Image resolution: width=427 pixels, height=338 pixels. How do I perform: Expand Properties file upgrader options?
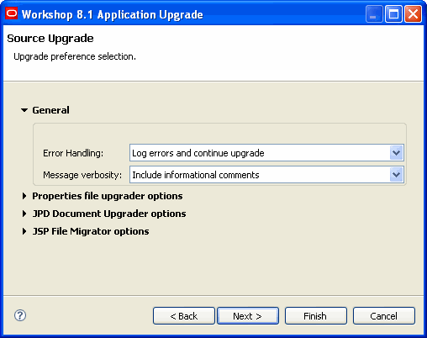(24, 196)
